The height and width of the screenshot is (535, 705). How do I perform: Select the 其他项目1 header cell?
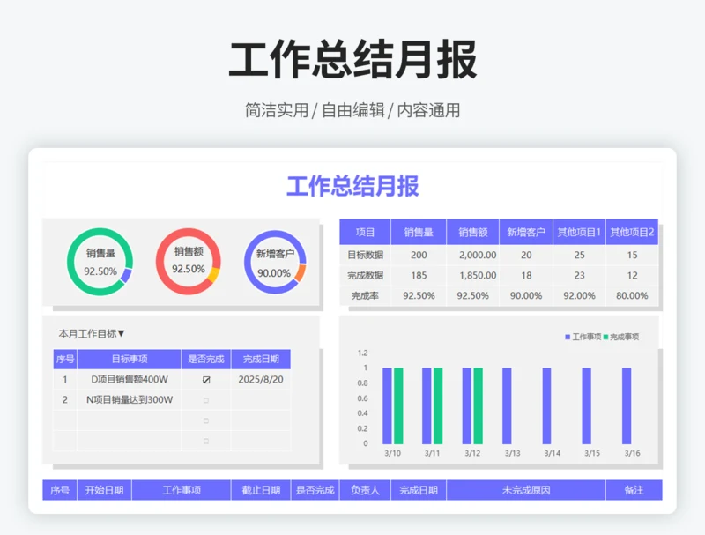point(579,233)
